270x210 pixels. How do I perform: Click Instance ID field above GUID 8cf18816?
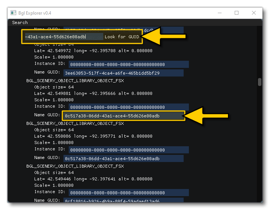pos(129,192)
